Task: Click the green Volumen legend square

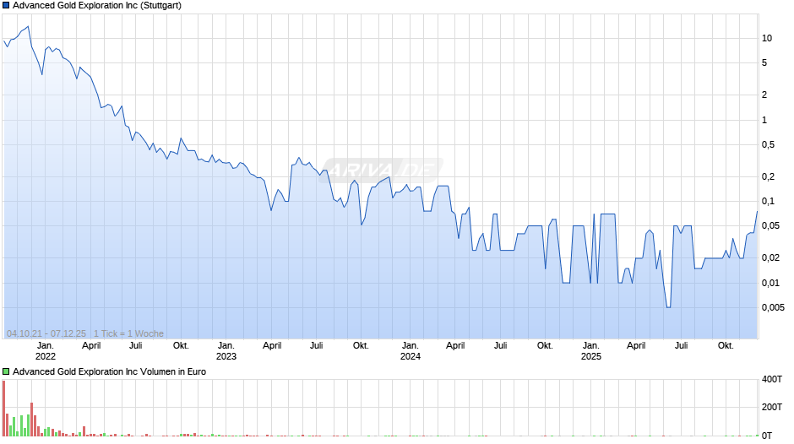Action: pos(6,371)
